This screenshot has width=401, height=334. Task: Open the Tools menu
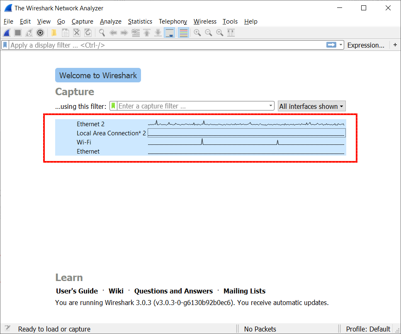tap(230, 22)
